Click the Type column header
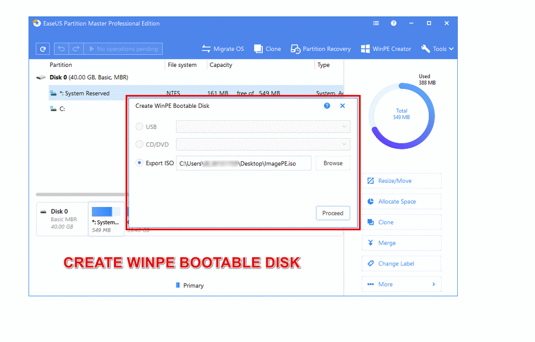The image size is (535, 342). coord(323,65)
